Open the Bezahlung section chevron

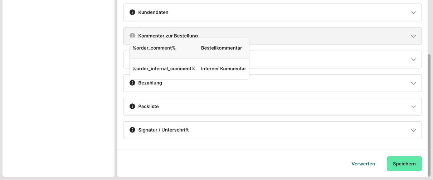[x=413, y=83]
